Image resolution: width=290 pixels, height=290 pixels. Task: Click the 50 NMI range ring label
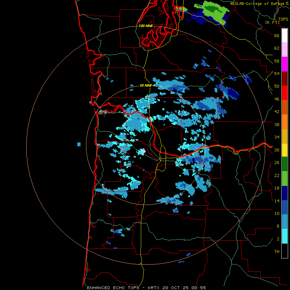click(x=146, y=85)
